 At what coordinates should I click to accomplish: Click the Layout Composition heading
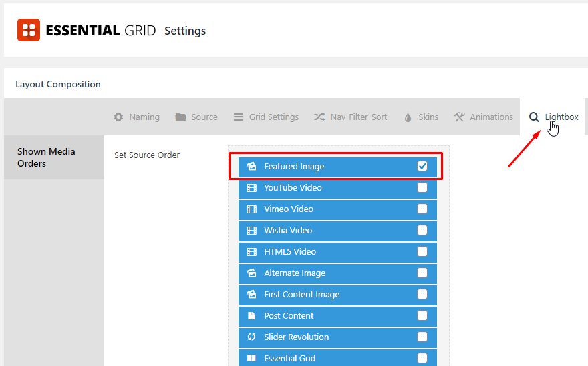pos(58,84)
